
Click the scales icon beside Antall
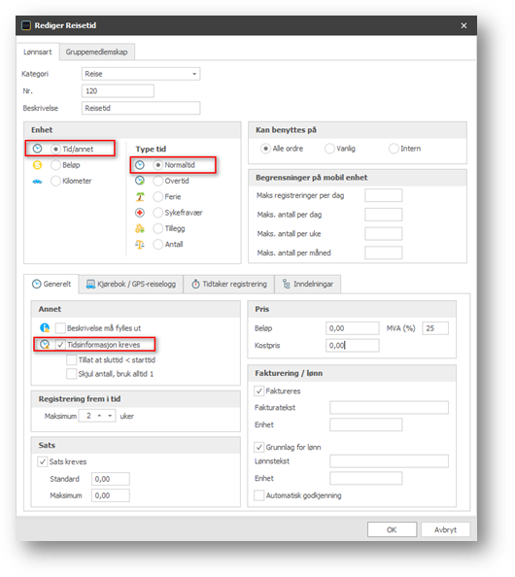140,245
